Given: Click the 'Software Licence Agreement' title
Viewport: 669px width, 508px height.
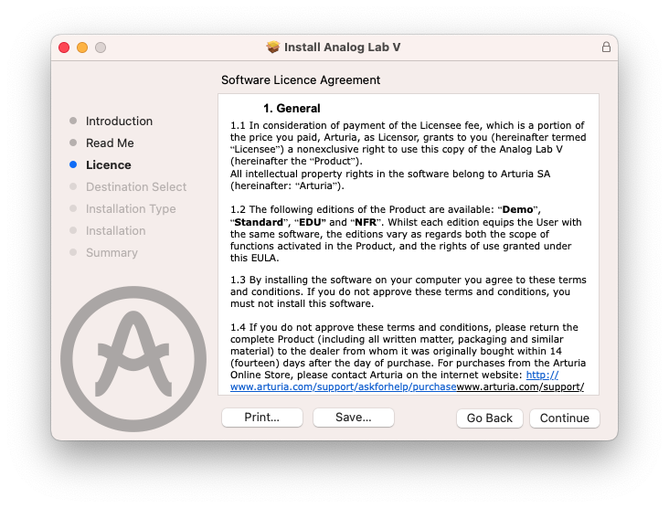Looking at the screenshot, I should click(301, 80).
